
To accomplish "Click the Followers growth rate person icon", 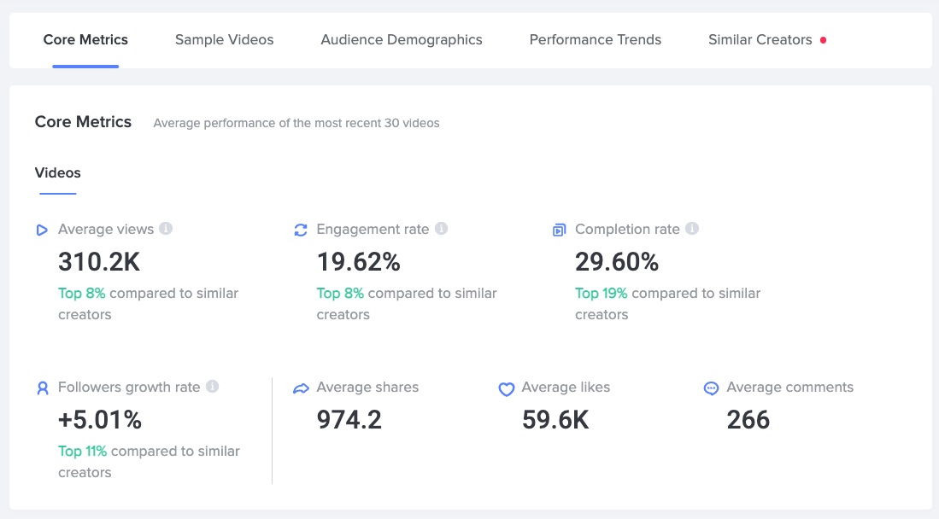I will 43,388.
